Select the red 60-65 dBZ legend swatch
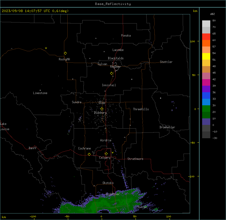This screenshot has width=226, height=220. click(206, 37)
